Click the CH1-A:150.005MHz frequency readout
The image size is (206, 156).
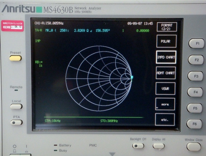[49, 23]
